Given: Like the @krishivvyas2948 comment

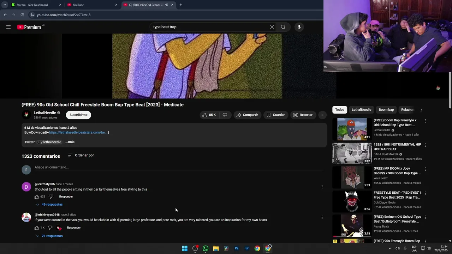Looking at the screenshot, I should point(37,228).
